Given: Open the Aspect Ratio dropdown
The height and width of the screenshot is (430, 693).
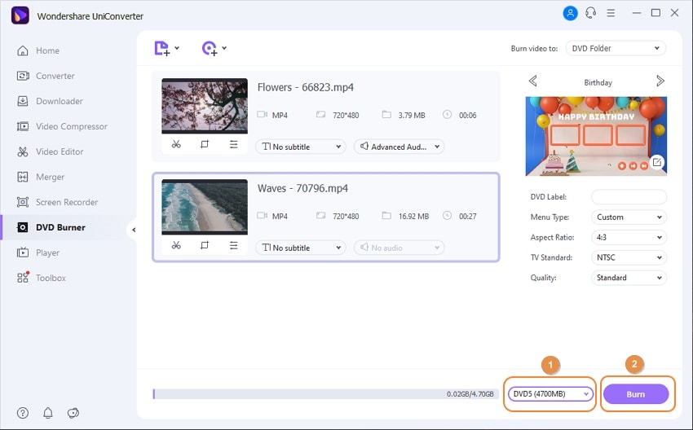Looking at the screenshot, I should [629, 238].
